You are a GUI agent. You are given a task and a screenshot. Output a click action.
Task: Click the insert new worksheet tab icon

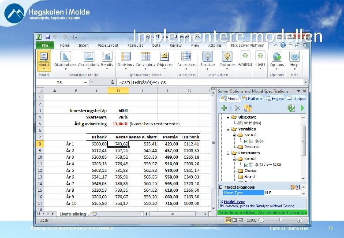(x=94, y=214)
